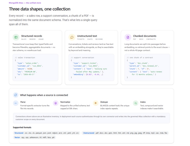Image resolution: width=190 pixels, height=146 pixels.
Task: Click the 'Dedupe' step title
Action: click(x=104, y=102)
